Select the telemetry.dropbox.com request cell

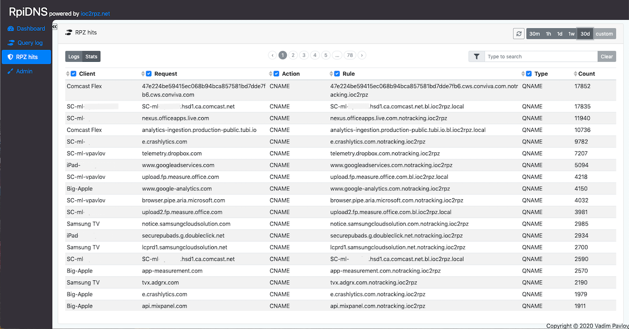pos(172,153)
